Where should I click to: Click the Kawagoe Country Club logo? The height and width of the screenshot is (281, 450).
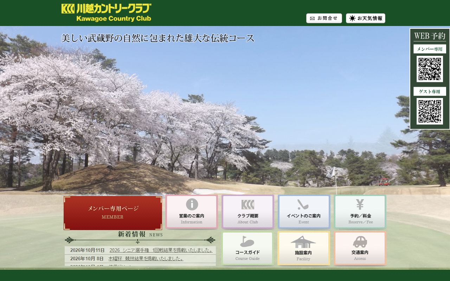(107, 13)
